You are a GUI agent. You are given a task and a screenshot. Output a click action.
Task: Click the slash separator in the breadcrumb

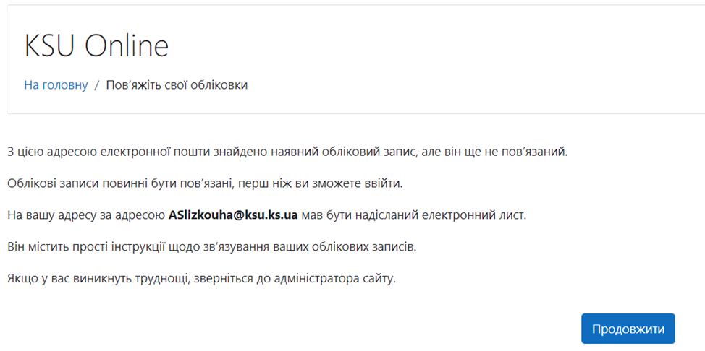pos(97,85)
